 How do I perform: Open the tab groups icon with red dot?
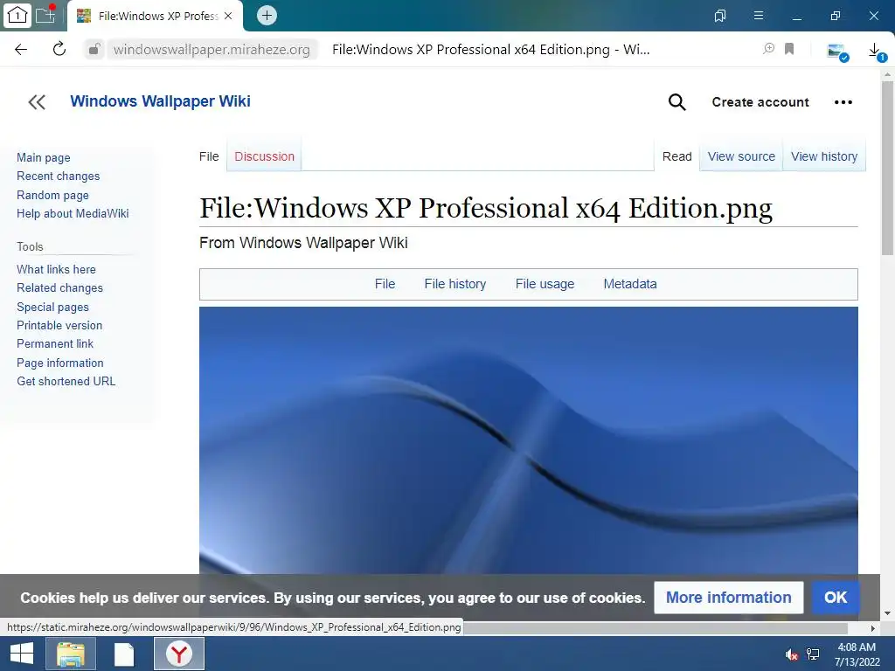[45, 14]
